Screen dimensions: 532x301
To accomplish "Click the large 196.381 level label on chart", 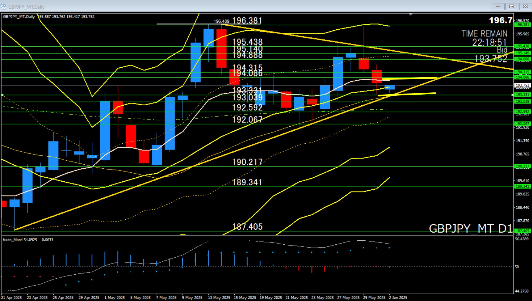I will [247, 20].
